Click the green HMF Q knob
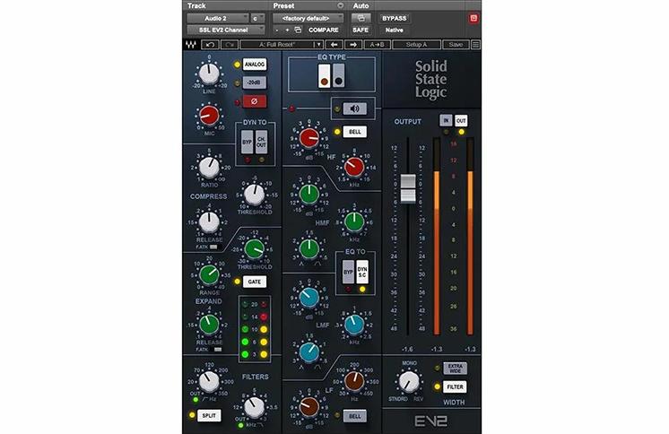 [x=309, y=248]
